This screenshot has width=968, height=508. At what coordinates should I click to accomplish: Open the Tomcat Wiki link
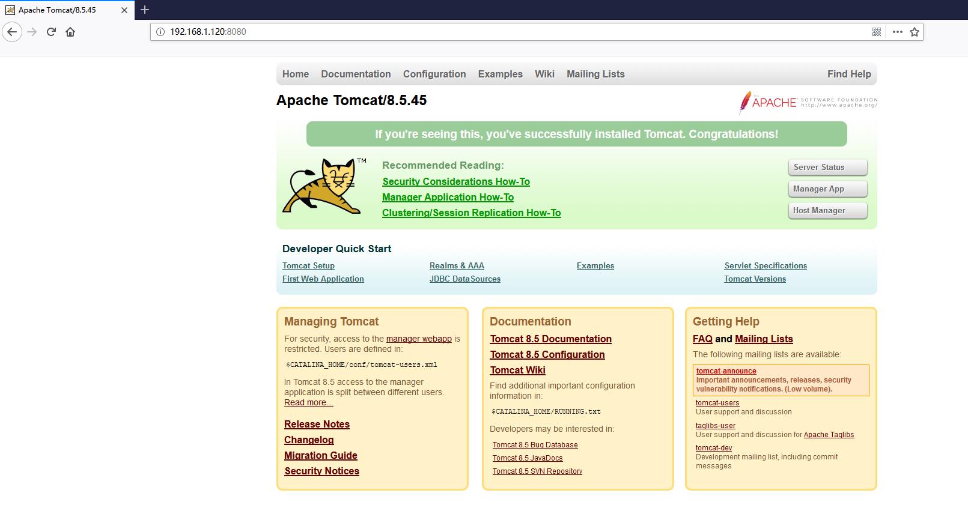tap(518, 370)
